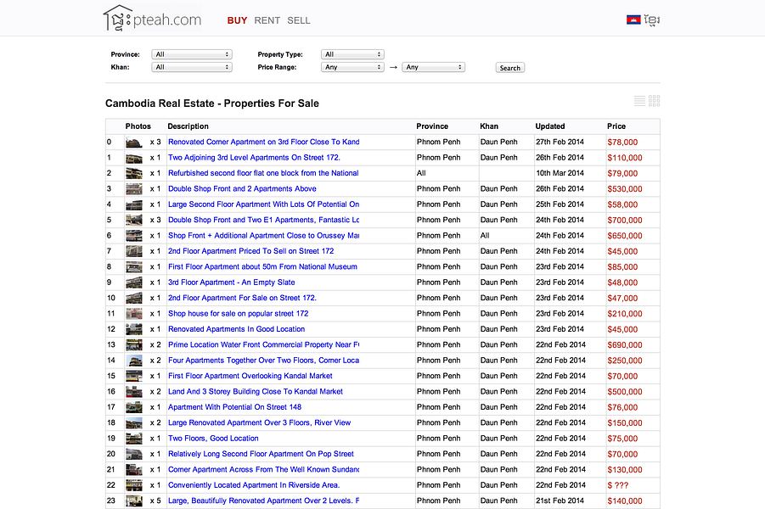The image size is (765, 509).
Task: Open 'Large, Beautifully Renovated Apartment Over 2 Levels'
Action: [263, 501]
